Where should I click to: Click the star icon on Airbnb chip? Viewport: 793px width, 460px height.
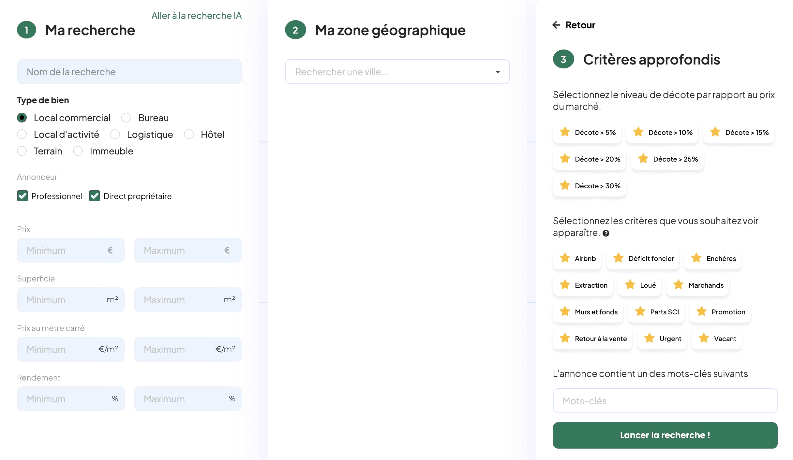(565, 258)
